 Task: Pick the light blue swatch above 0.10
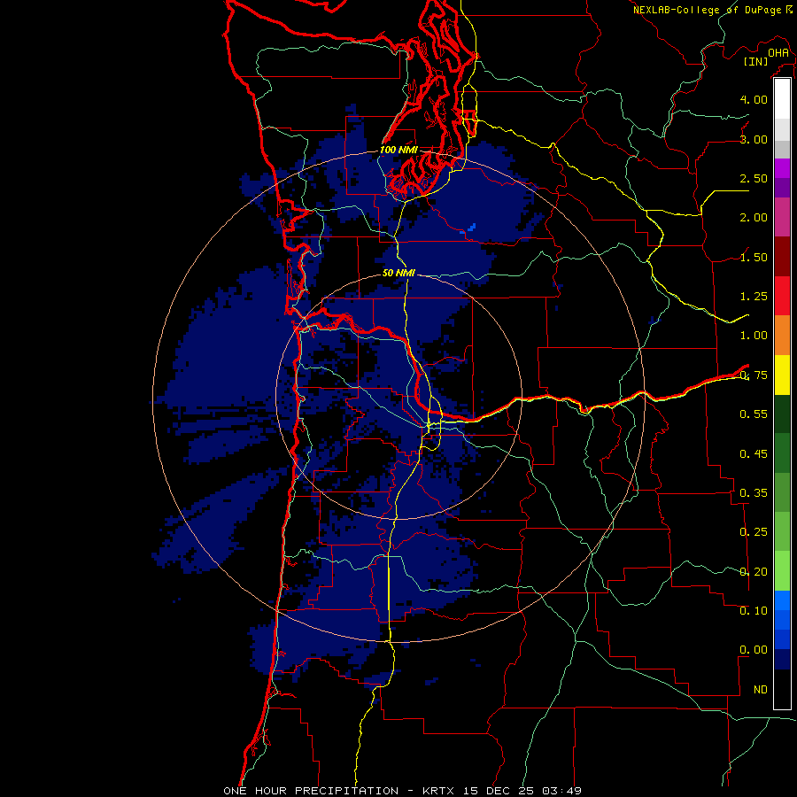tap(782, 600)
